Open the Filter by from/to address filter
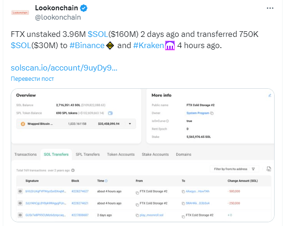 click(235, 169)
